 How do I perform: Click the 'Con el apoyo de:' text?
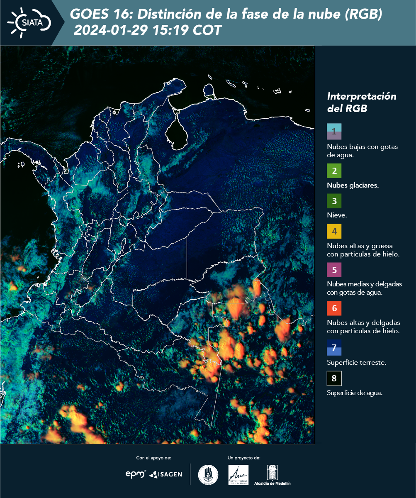[153, 458]
